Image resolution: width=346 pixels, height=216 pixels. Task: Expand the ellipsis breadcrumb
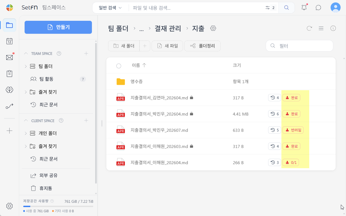141,29
